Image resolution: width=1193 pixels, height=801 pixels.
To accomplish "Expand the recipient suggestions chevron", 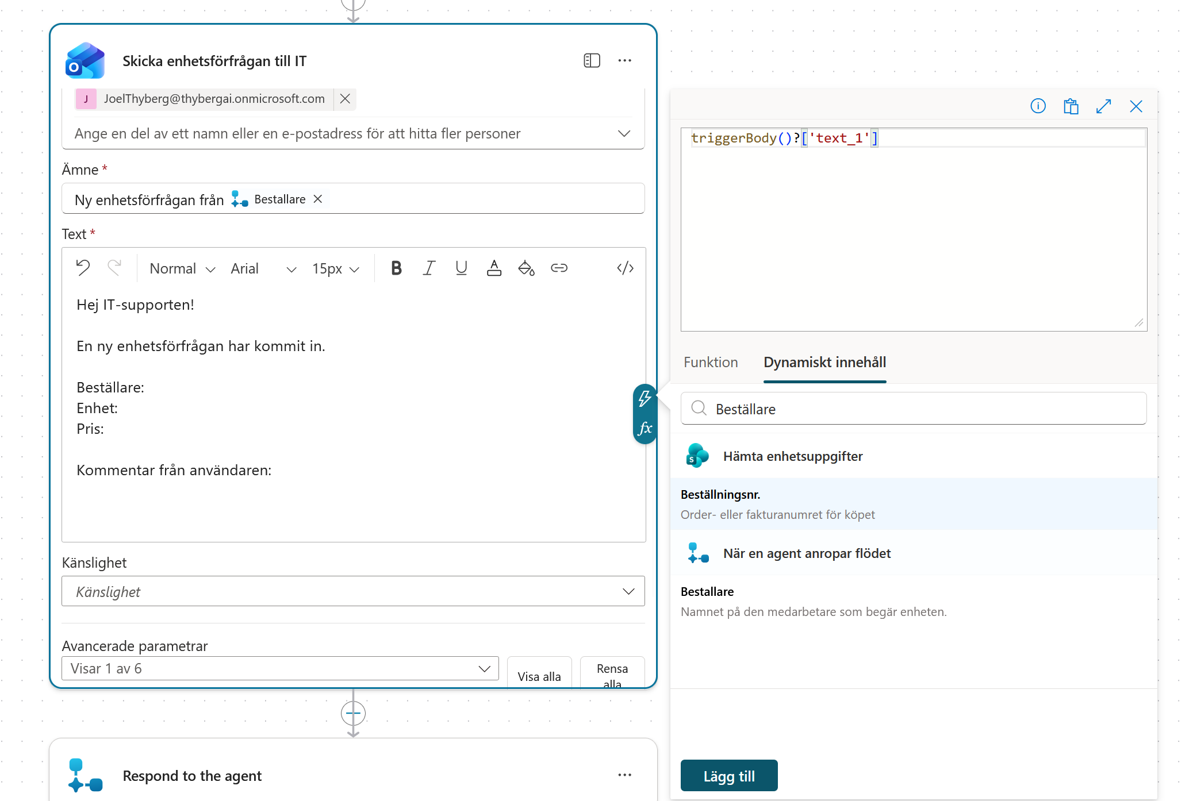I will pos(624,133).
